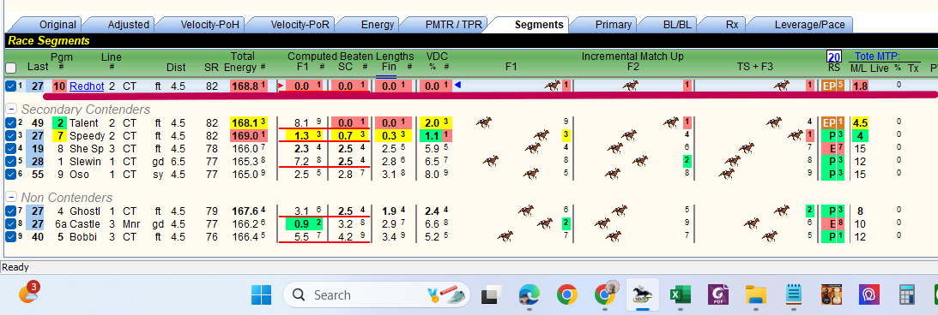Click the Redhot row TS + F3 horse icon
Viewport: 938px width, 315px height.
coord(781,86)
